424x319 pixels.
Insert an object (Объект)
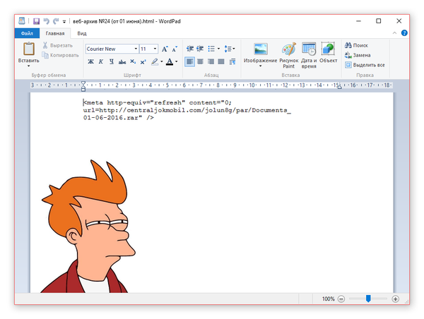coord(329,54)
